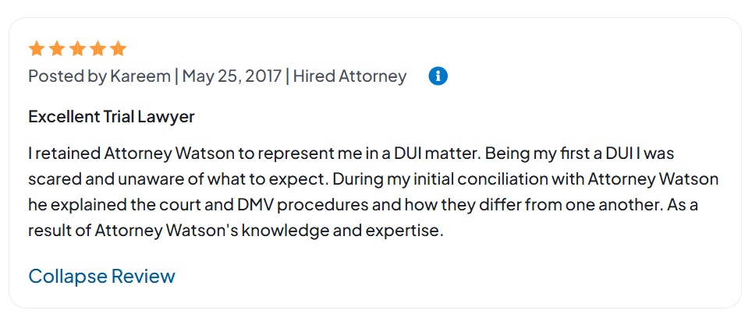Click the second orange rating star
Viewport: 752px width, 314px height.
56,49
